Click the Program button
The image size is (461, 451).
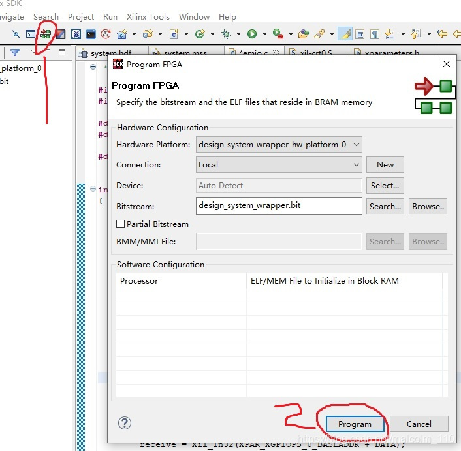[x=355, y=424]
